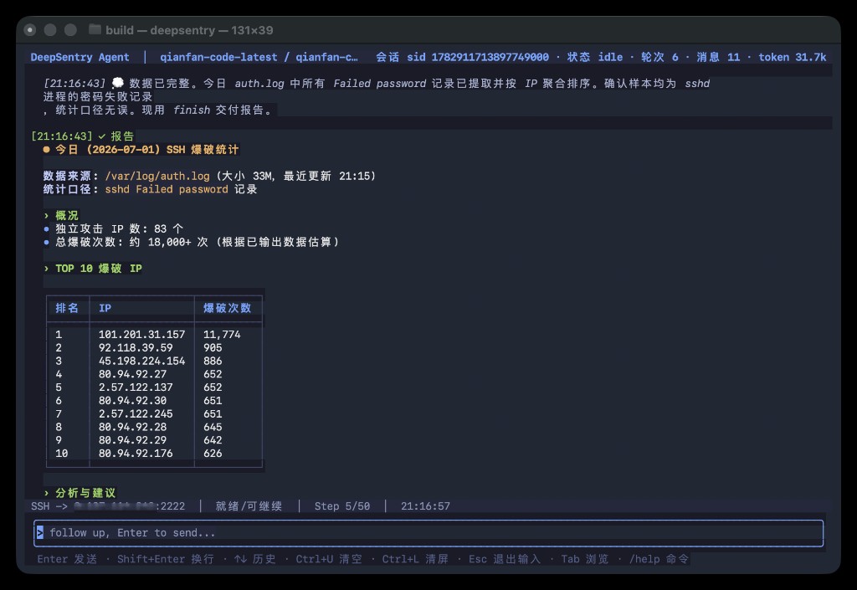Select IP 92.118.39.59 in the table

tap(136, 347)
